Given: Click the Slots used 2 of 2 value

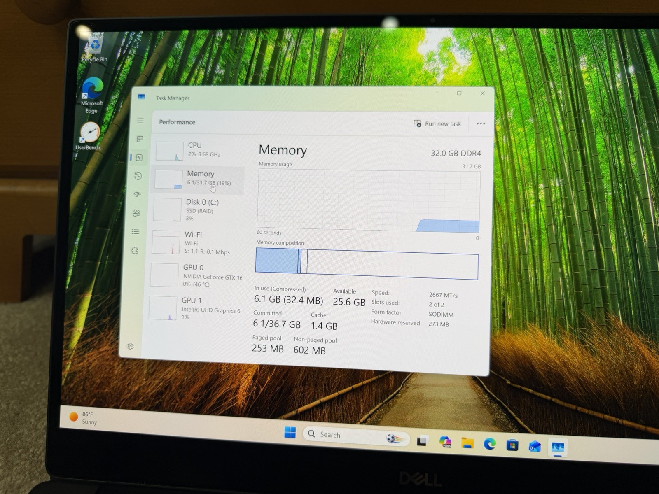Looking at the screenshot, I should 437,305.
